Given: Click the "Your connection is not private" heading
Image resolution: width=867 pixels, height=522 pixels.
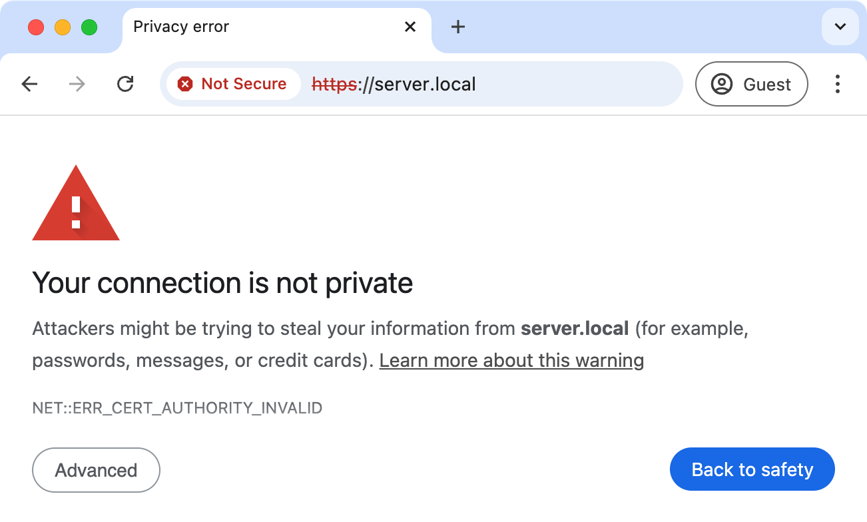Looking at the screenshot, I should point(222,283).
